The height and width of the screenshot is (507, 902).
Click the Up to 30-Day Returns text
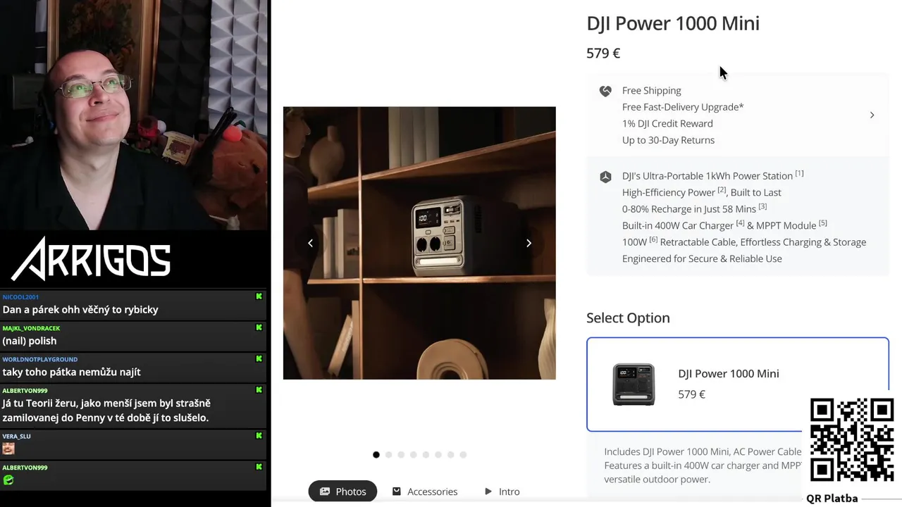(668, 140)
